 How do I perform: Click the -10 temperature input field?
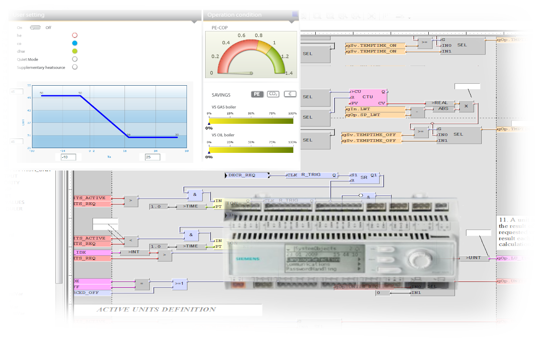tap(68, 157)
